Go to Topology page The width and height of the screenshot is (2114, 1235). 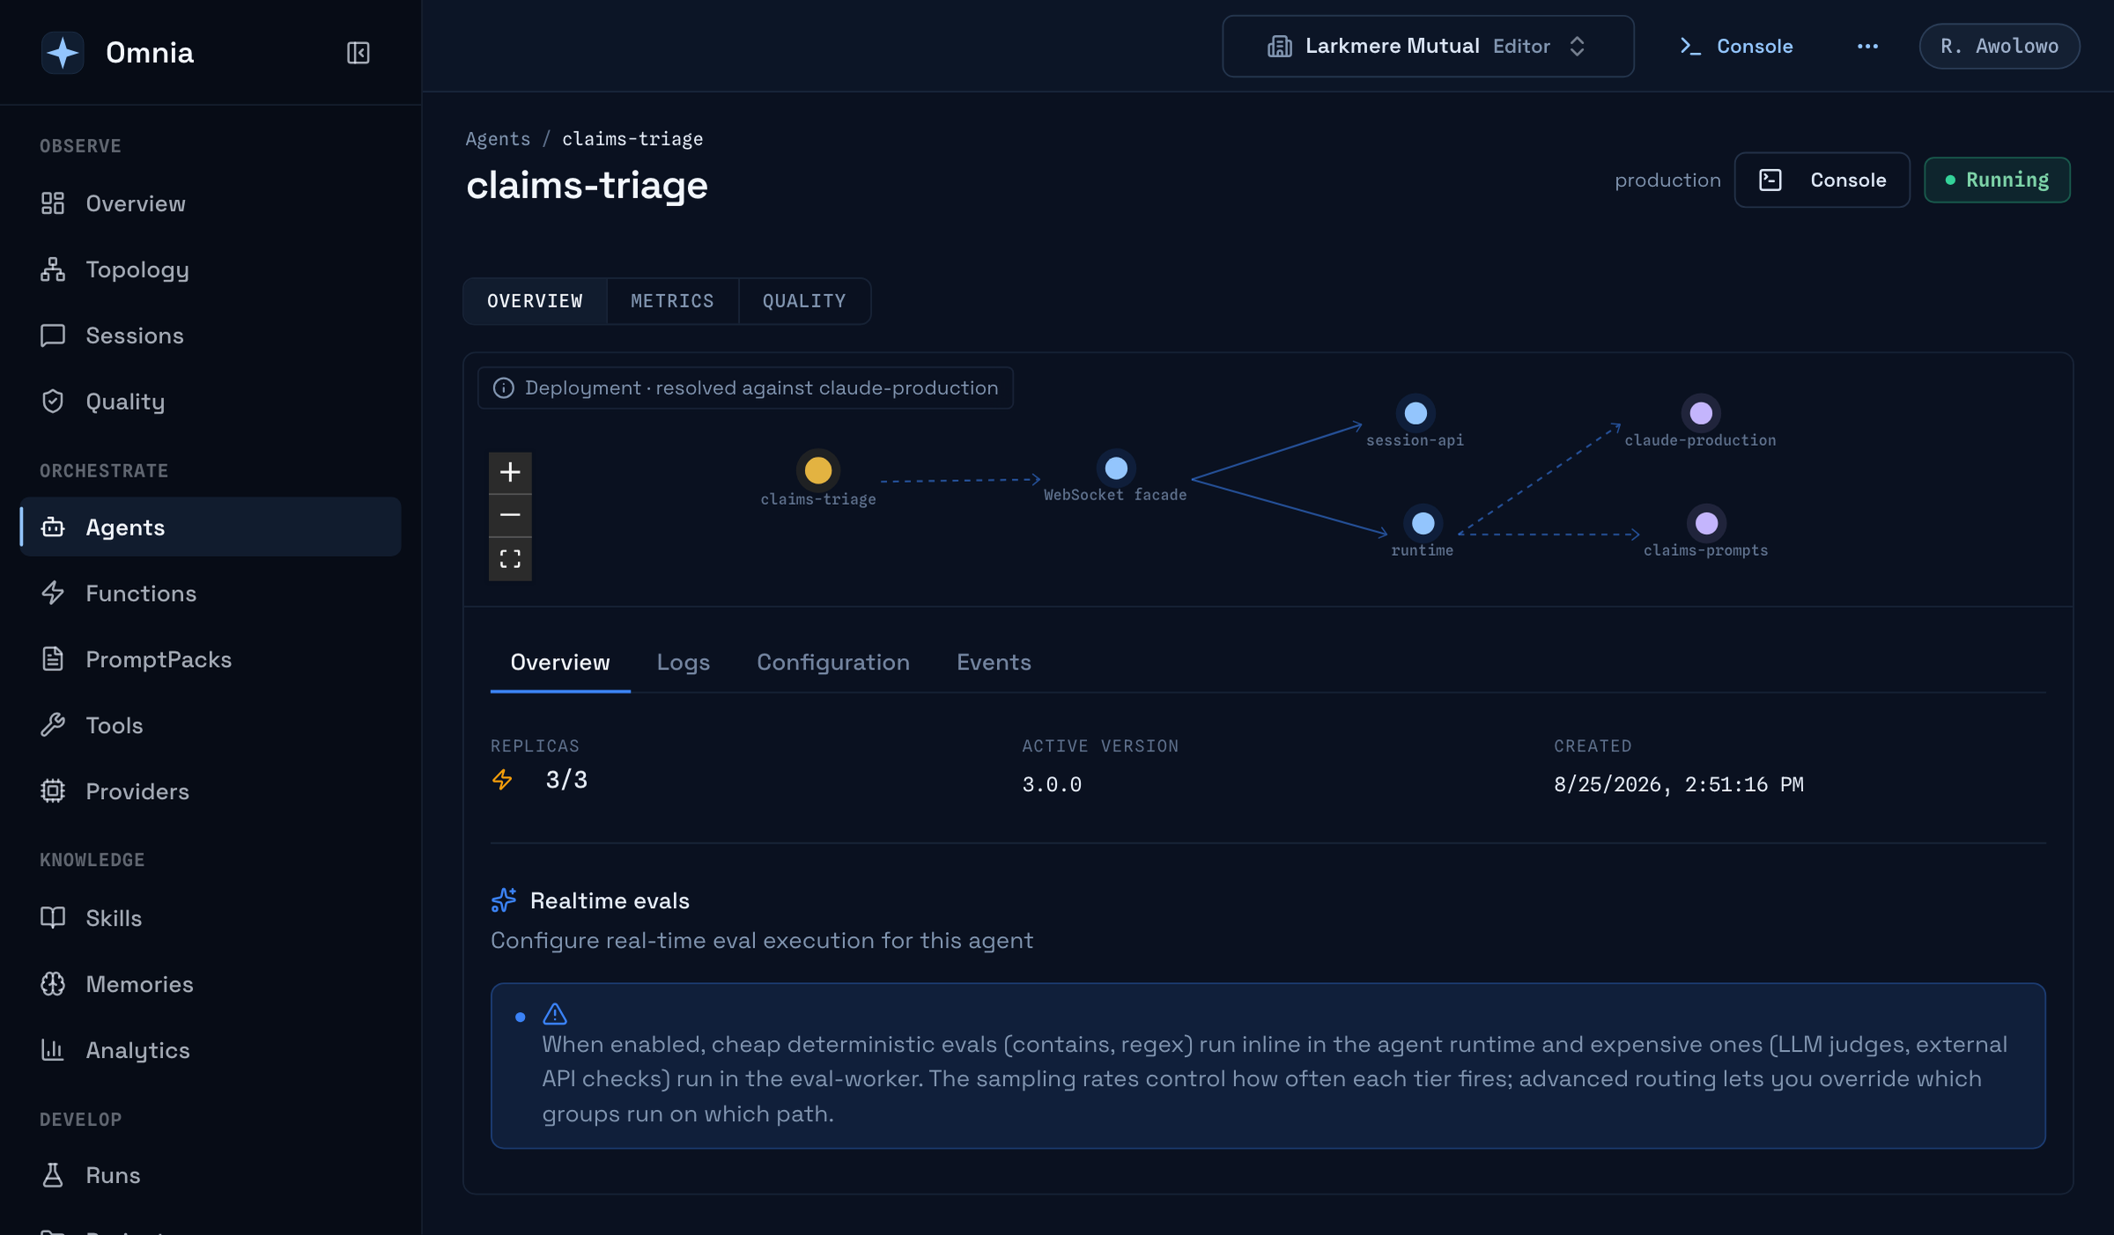pyautogui.click(x=210, y=270)
